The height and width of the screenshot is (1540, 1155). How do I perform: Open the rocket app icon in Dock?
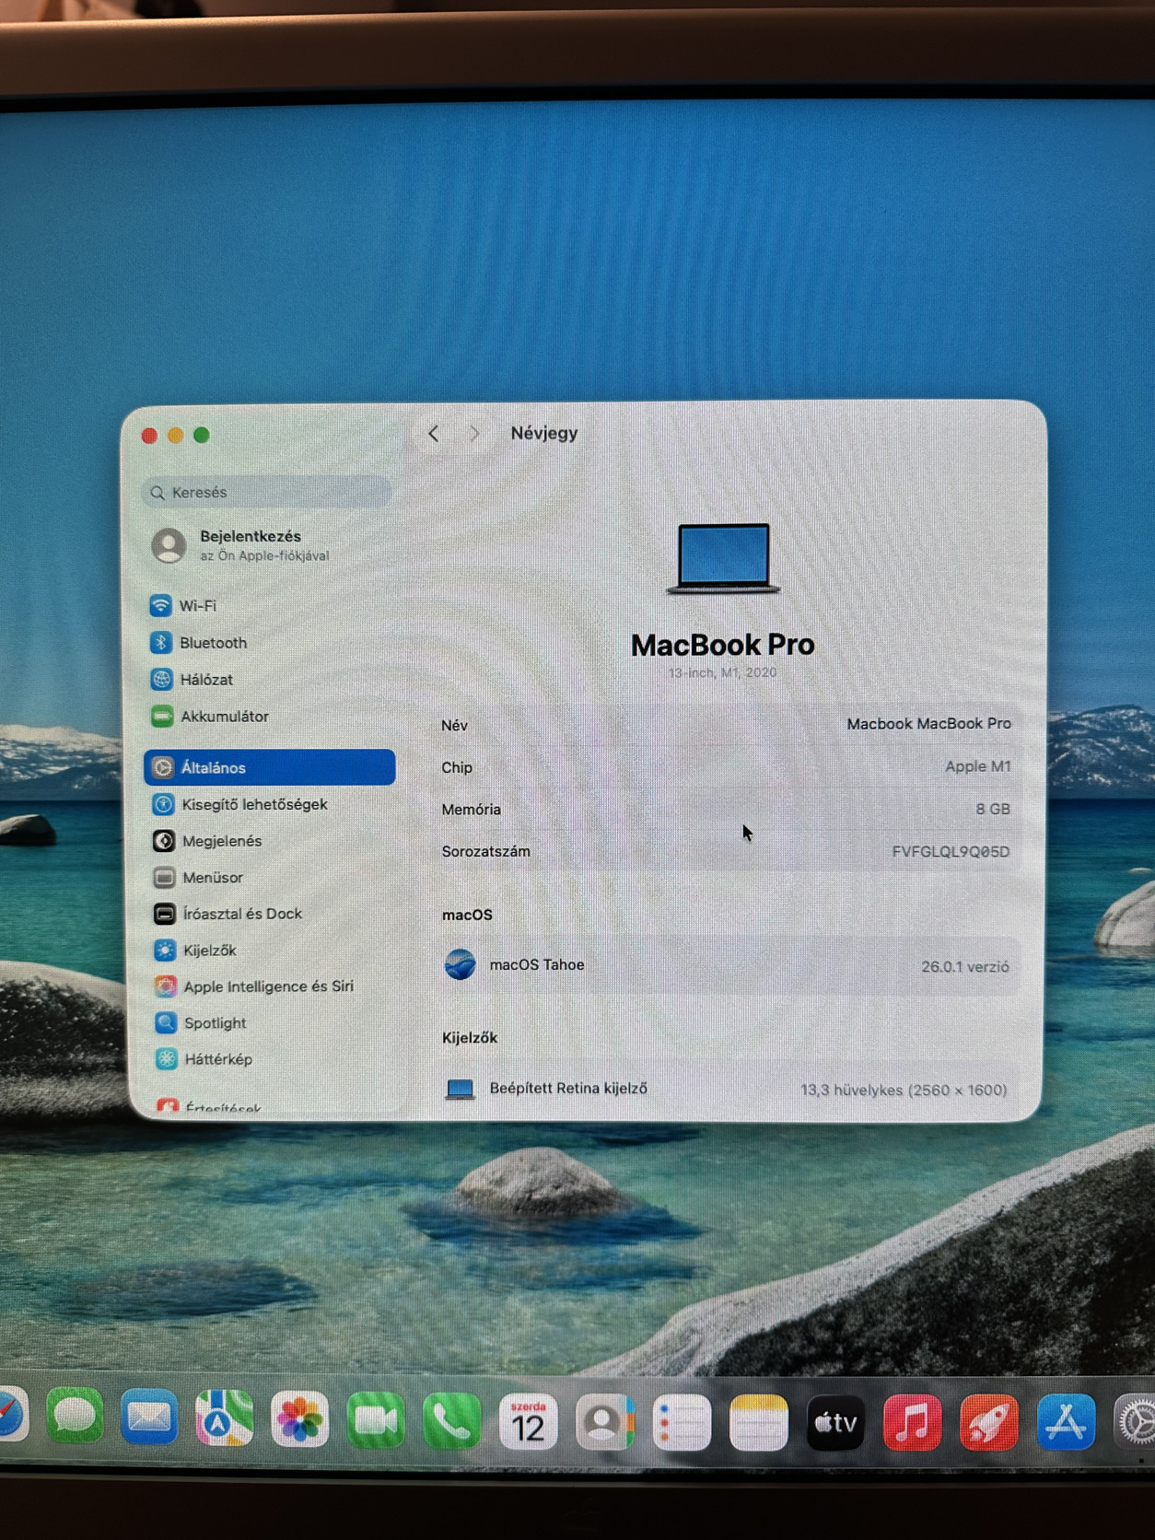[x=989, y=1424]
